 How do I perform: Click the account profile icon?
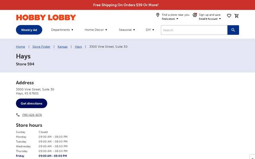[x=195, y=15]
